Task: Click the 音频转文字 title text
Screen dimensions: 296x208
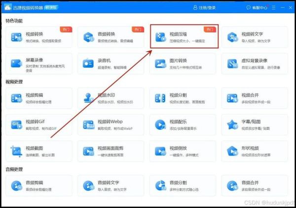Action: click(109, 182)
